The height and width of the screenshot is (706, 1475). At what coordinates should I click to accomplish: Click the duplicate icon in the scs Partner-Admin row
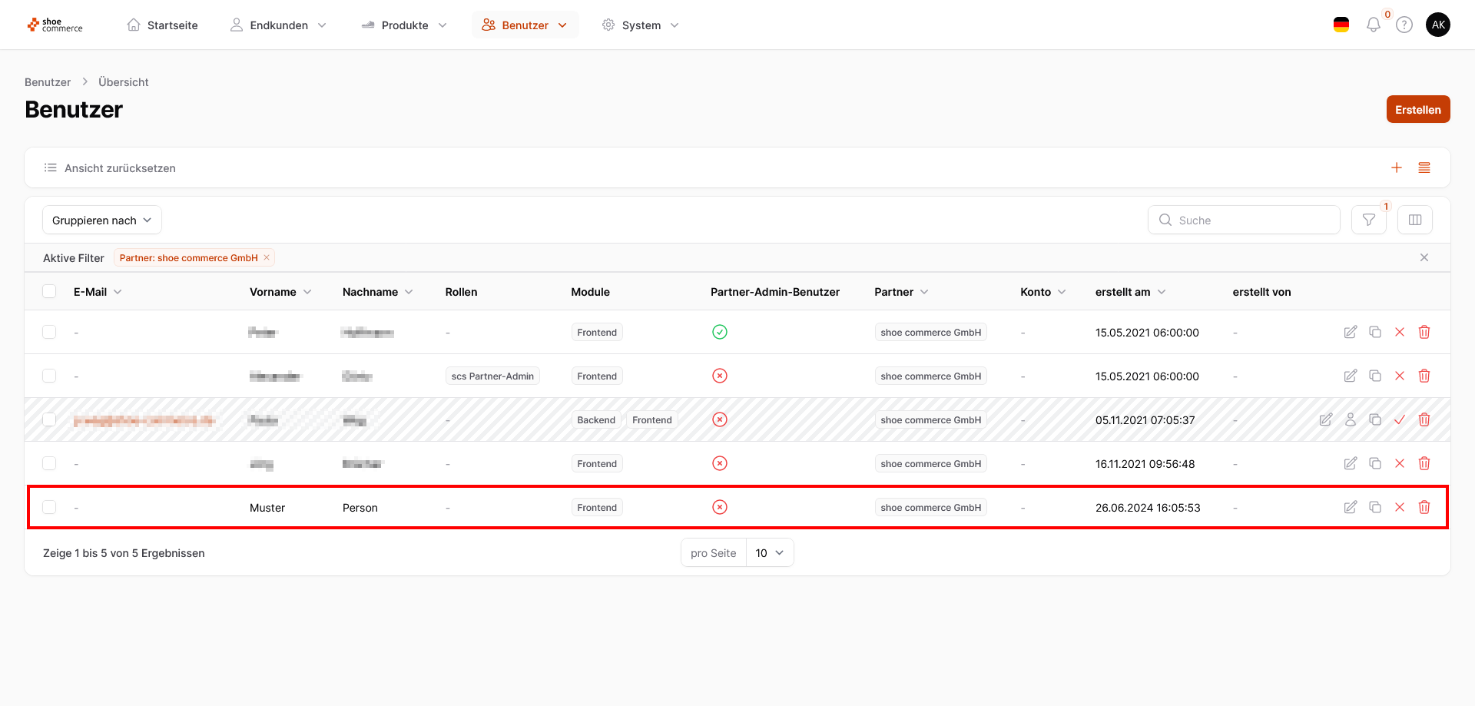(x=1374, y=376)
